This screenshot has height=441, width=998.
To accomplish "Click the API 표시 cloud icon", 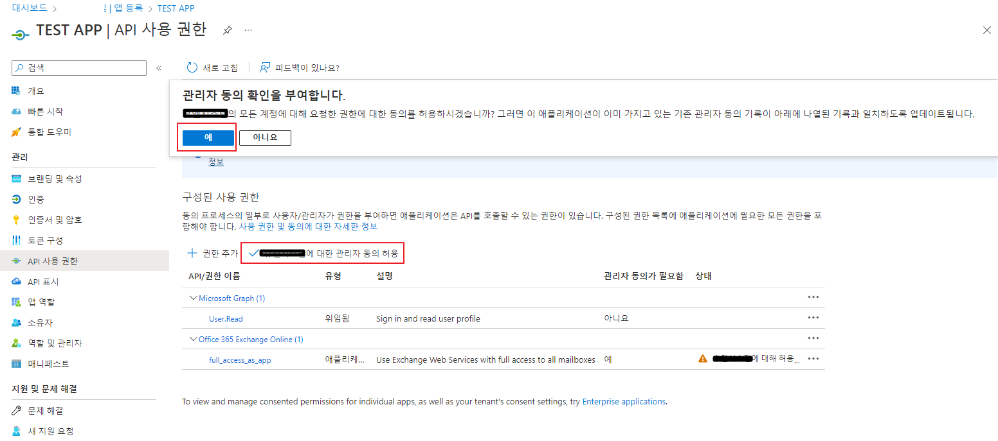I will (x=17, y=281).
